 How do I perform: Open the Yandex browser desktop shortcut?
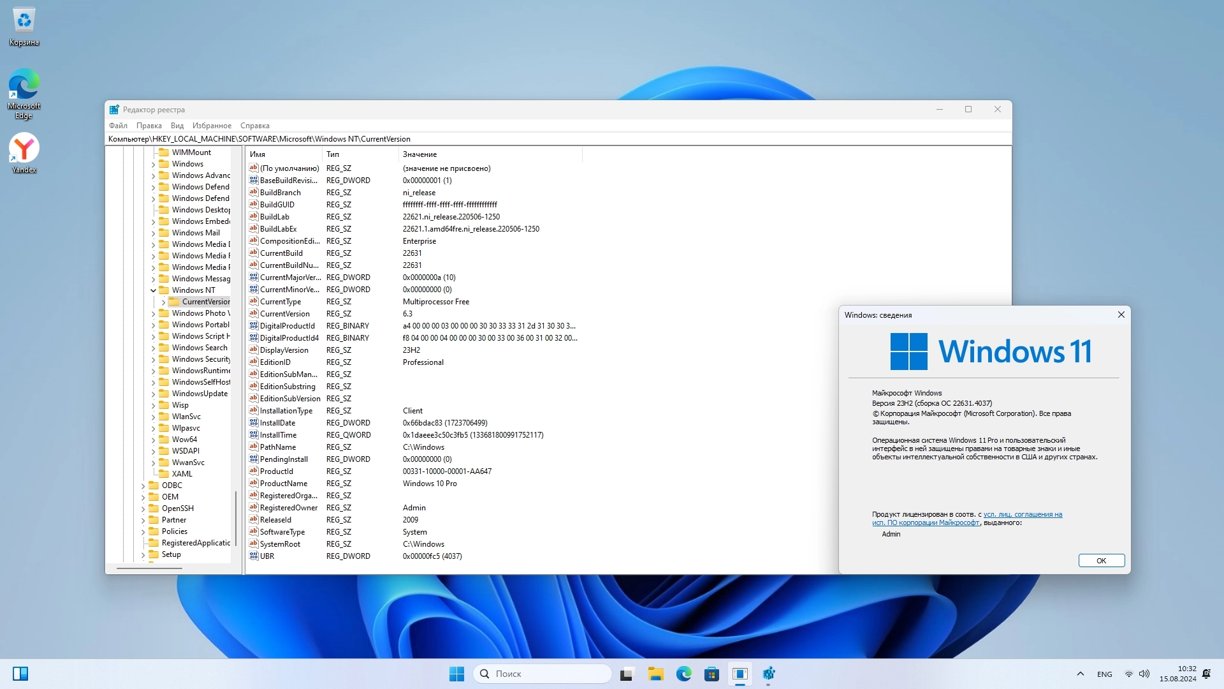[x=24, y=149]
